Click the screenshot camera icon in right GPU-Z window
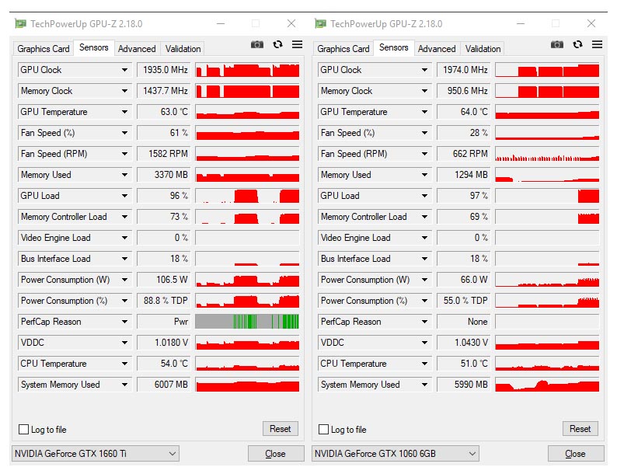 (557, 45)
